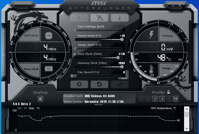Click the version text 4.6.4 Beta 2
Image resolution: width=199 pixels, height=134 pixels.
point(22,104)
